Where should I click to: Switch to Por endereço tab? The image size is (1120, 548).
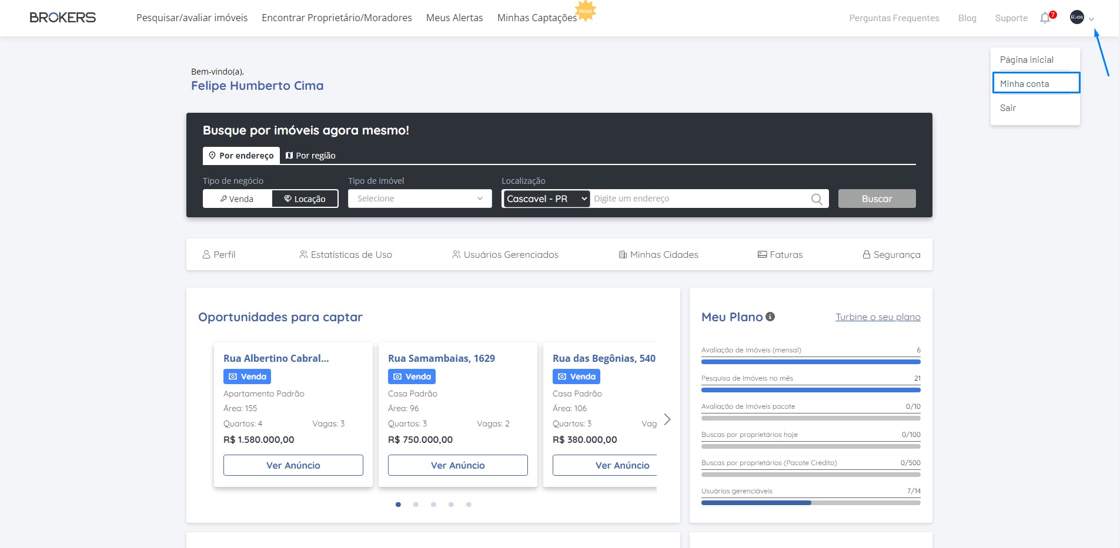pos(241,156)
